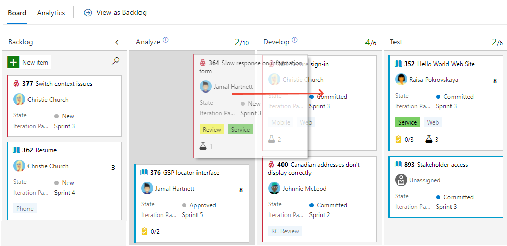Expand the 0/2 task checklist on 376
507x246 pixels.
(x=151, y=231)
